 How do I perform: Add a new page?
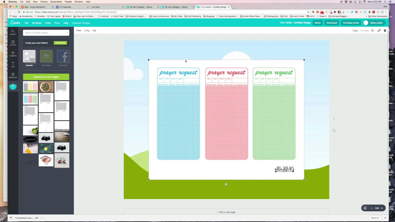pyautogui.click(x=227, y=212)
